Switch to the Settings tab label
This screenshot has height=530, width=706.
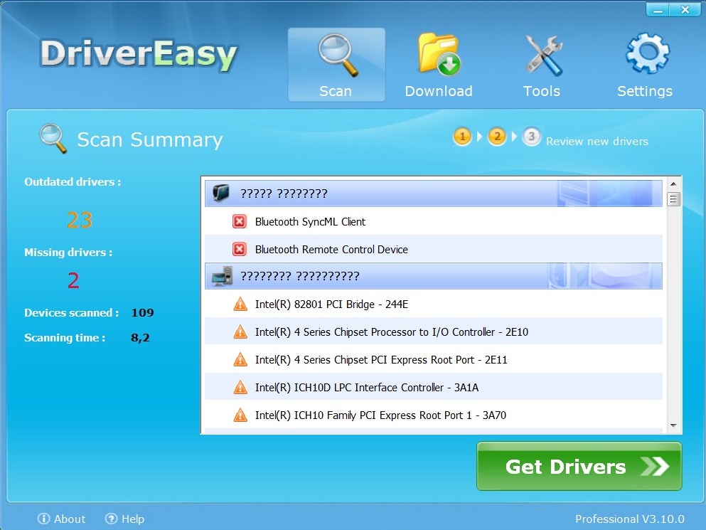[645, 91]
